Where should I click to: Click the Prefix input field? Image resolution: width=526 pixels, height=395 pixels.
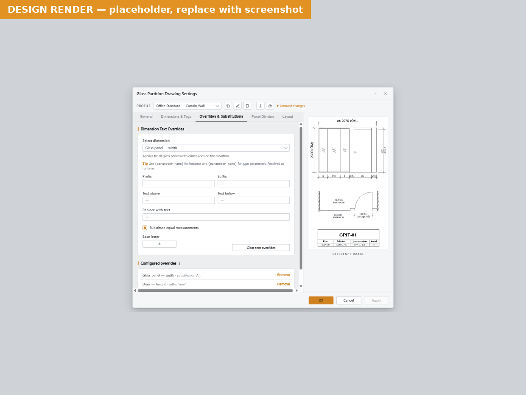point(179,183)
